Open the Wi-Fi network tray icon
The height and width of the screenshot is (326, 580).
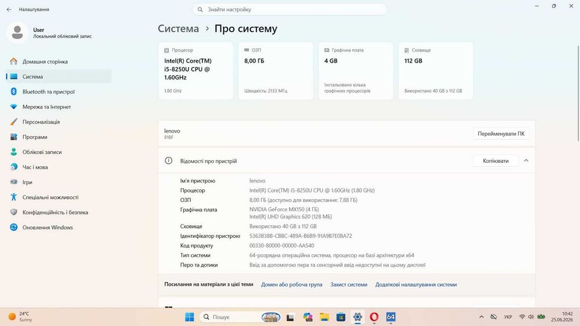pyautogui.click(x=522, y=317)
